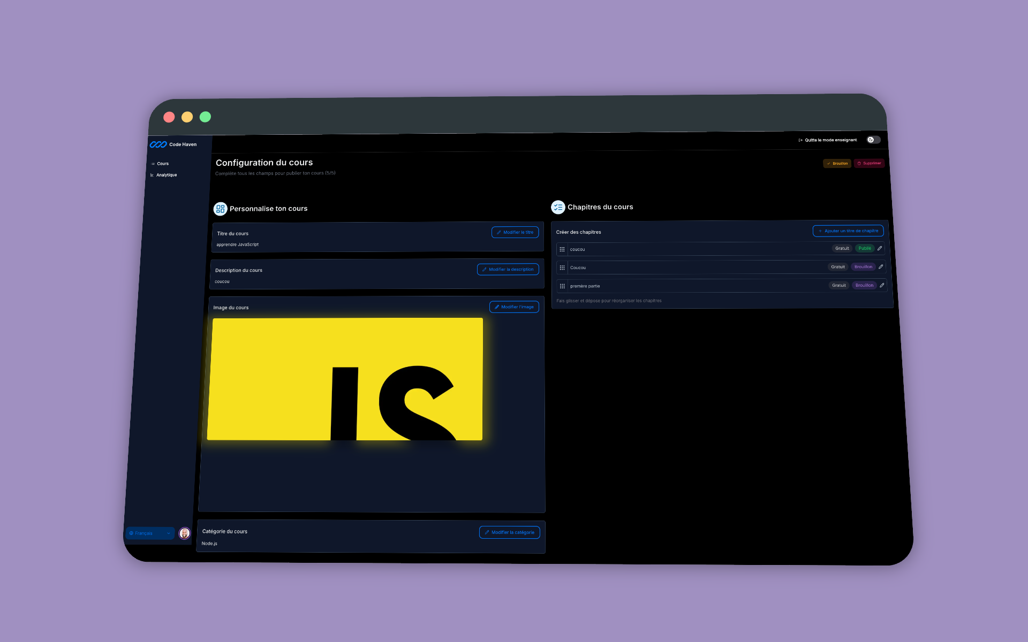
Task: Click the yellow window minimize dot
Action: tap(187, 117)
